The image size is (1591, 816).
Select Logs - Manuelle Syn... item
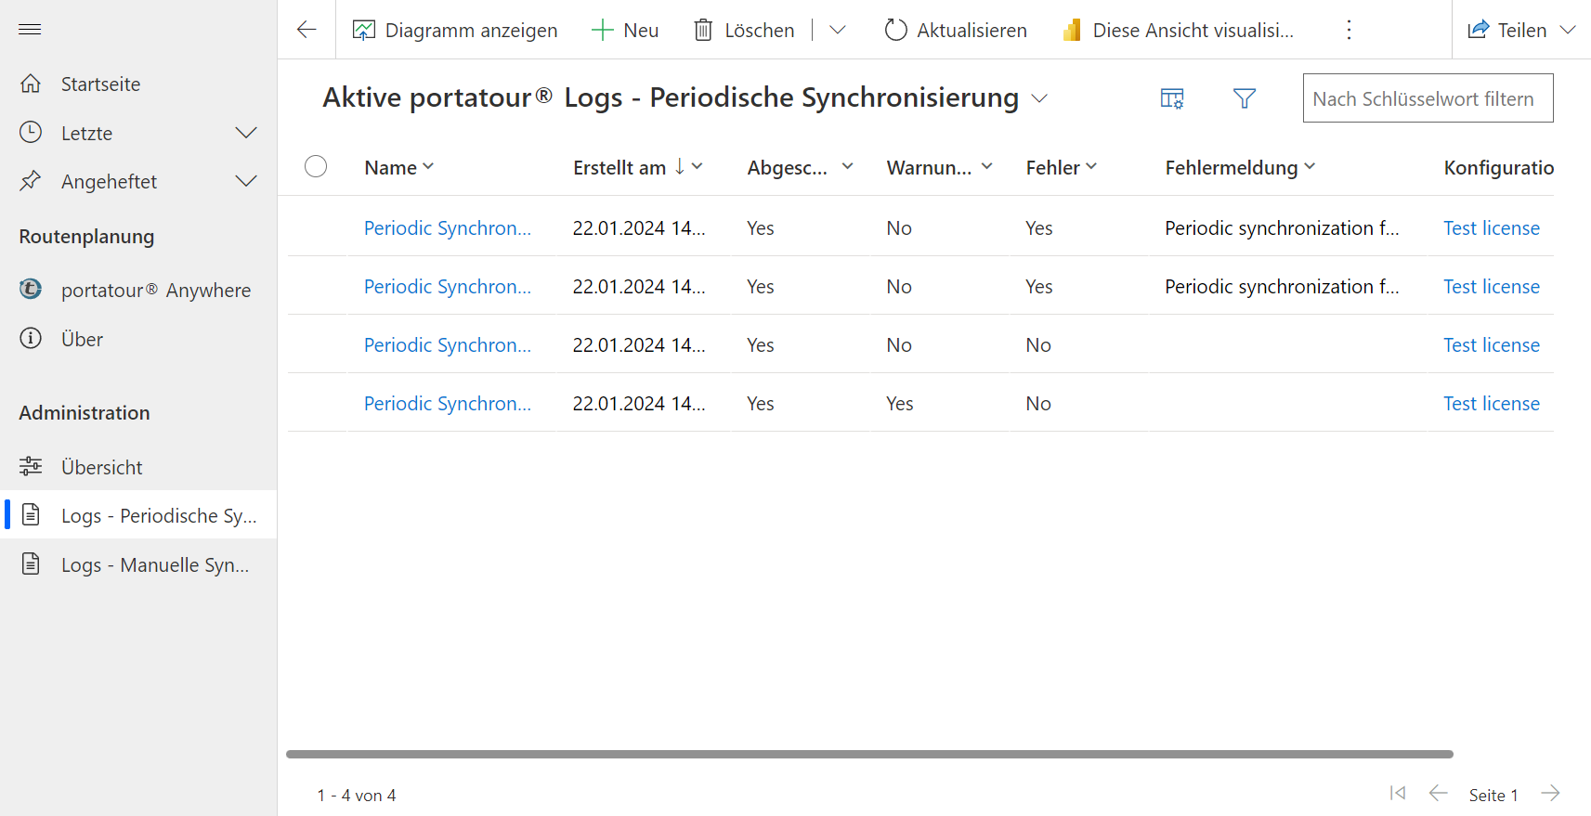[138, 563]
